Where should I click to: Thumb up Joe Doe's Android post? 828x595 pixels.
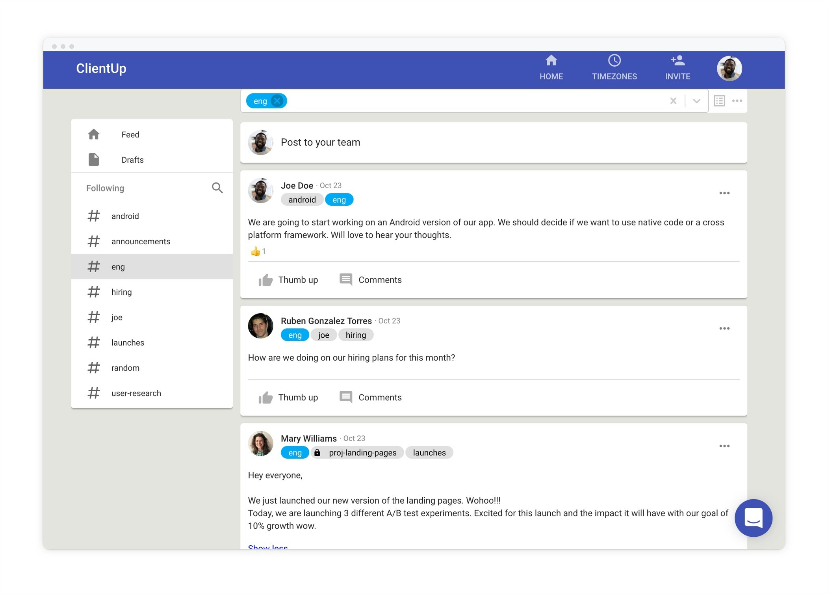point(289,280)
